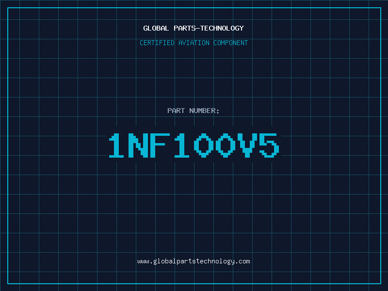Select the part number 1NF100V5
The width and height of the screenshot is (388, 291).
(194, 145)
